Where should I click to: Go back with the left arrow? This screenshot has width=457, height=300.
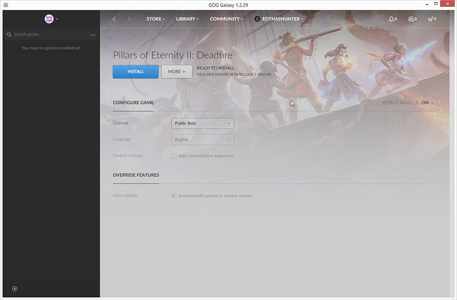(114, 19)
